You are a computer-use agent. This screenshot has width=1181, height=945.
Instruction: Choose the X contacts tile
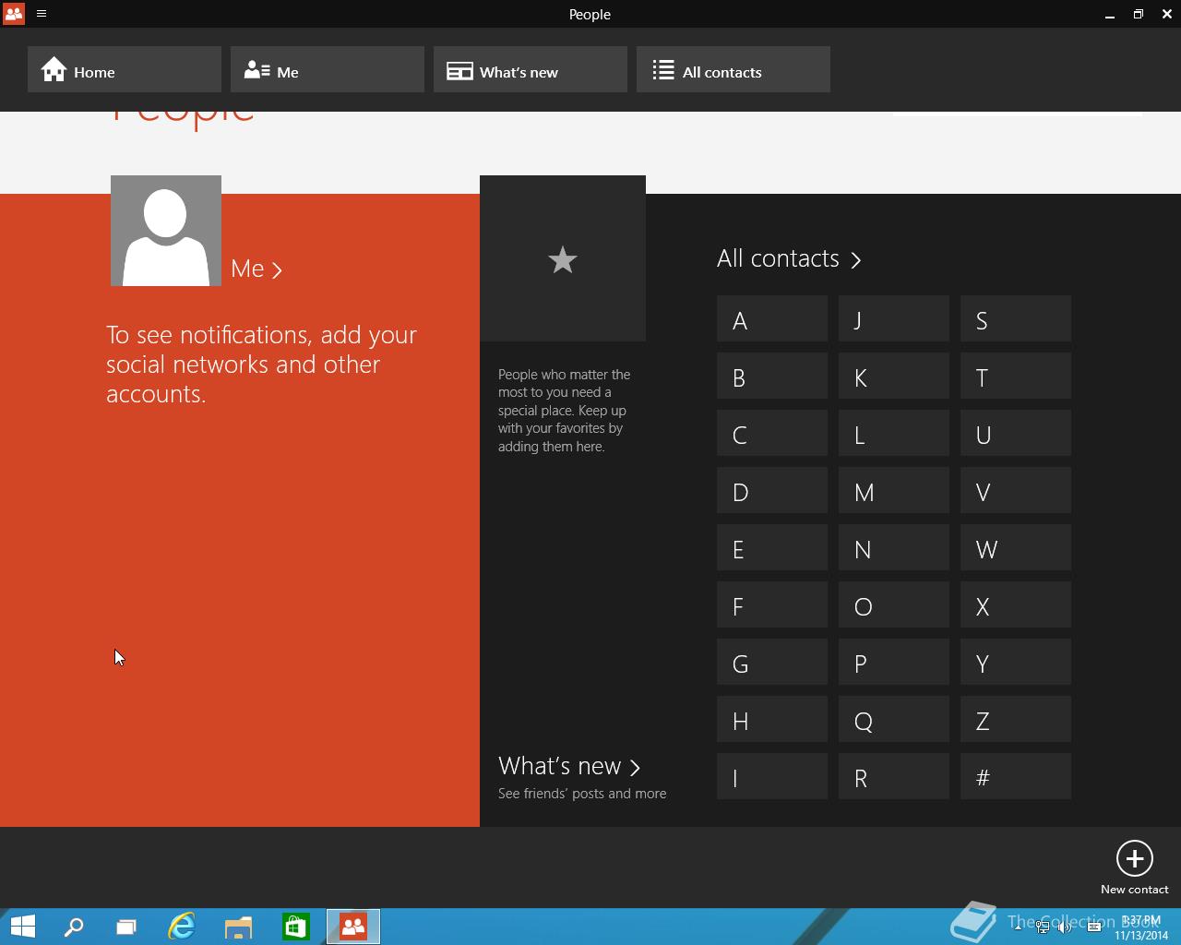[1016, 604]
